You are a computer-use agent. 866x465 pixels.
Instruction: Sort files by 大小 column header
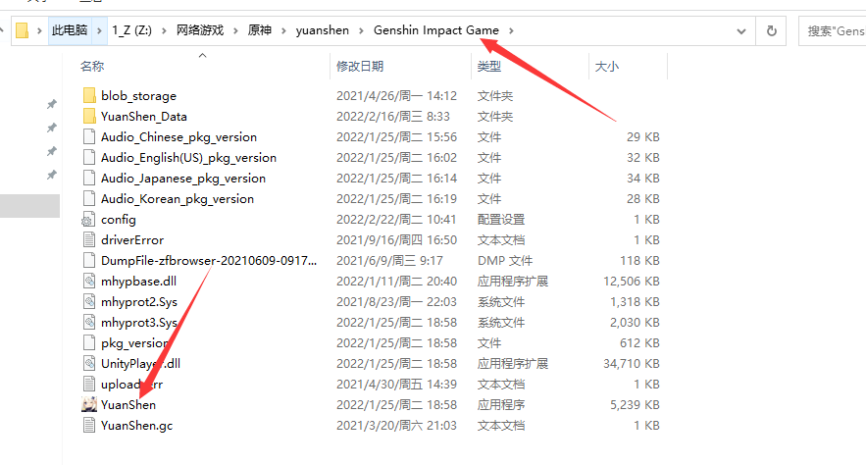point(606,66)
